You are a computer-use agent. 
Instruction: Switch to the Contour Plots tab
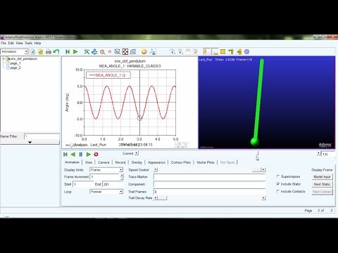coord(181,162)
